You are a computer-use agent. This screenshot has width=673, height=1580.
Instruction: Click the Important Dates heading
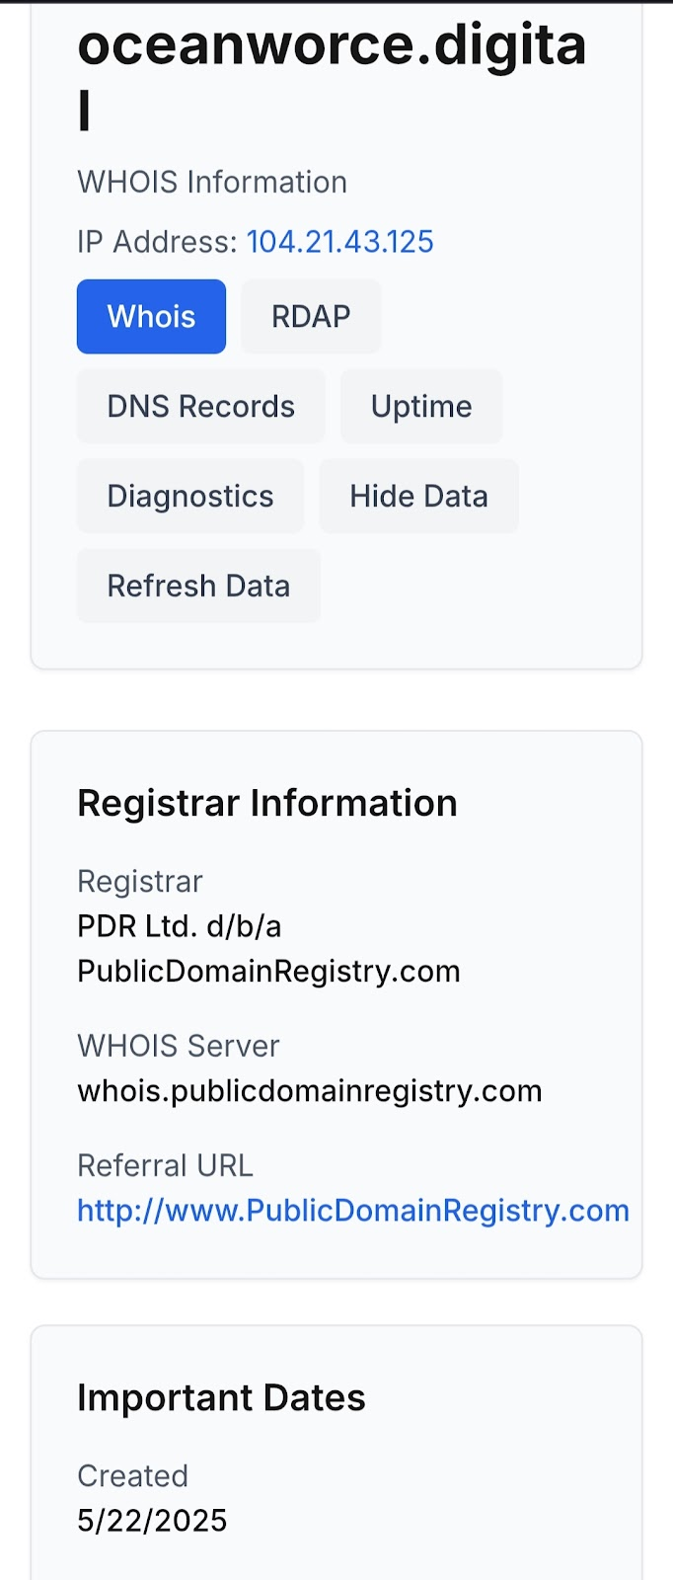pyautogui.click(x=221, y=1397)
